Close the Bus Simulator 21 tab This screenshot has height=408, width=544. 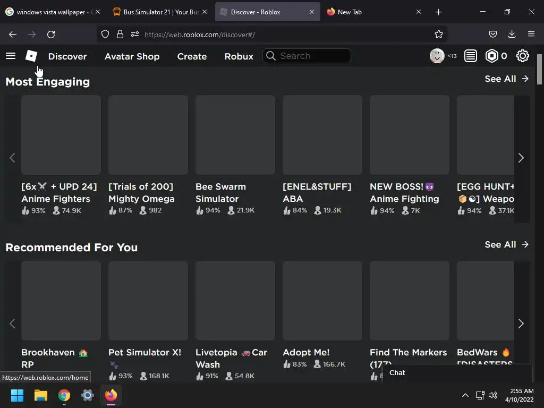pos(205,12)
